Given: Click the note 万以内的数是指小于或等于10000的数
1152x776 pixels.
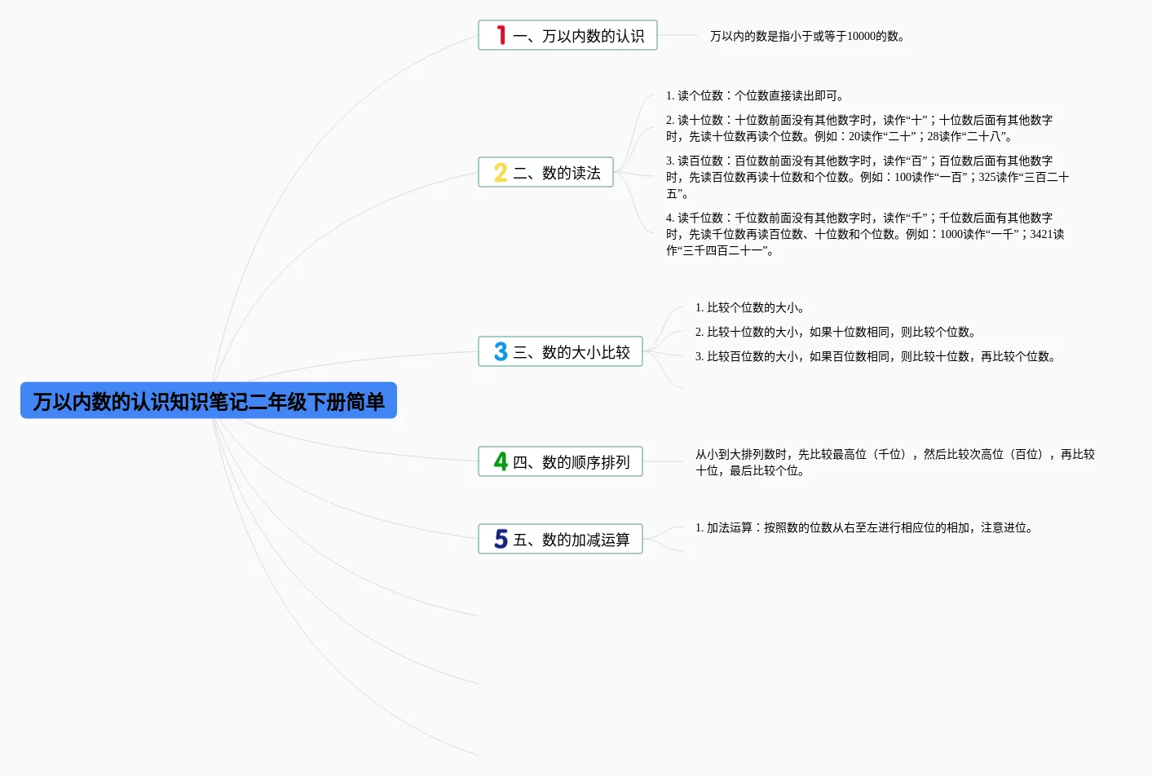Looking at the screenshot, I should 807,36.
